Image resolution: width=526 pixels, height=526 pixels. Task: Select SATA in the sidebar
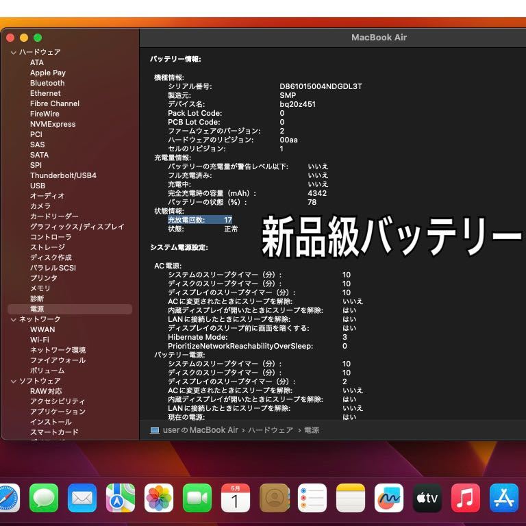39,155
